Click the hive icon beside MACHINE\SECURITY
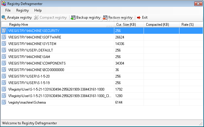Viewport: 204px width, 127px height. (x=4, y=30)
